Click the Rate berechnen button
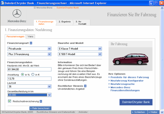Image resolution: width=164 pixels, height=114 pixels. 41,108
